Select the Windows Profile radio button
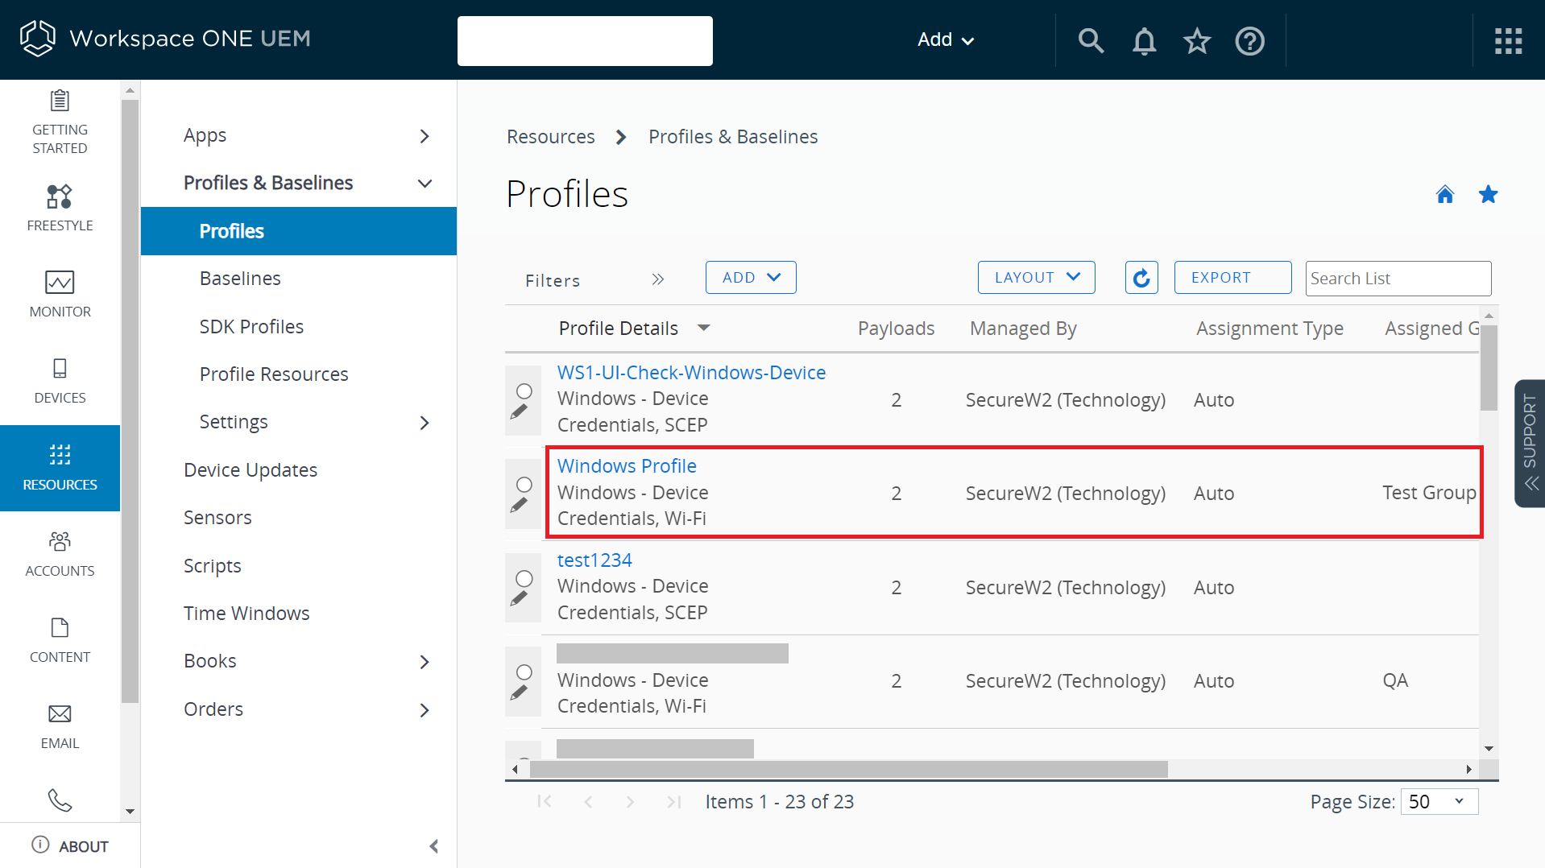Screen dimensions: 1545x868 524,485
